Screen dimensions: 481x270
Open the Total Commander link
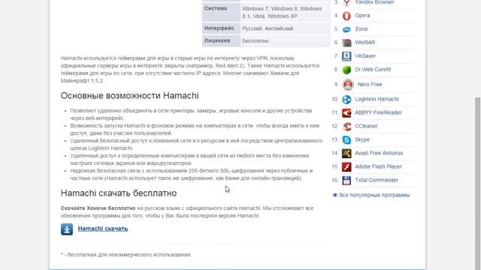(x=377, y=180)
